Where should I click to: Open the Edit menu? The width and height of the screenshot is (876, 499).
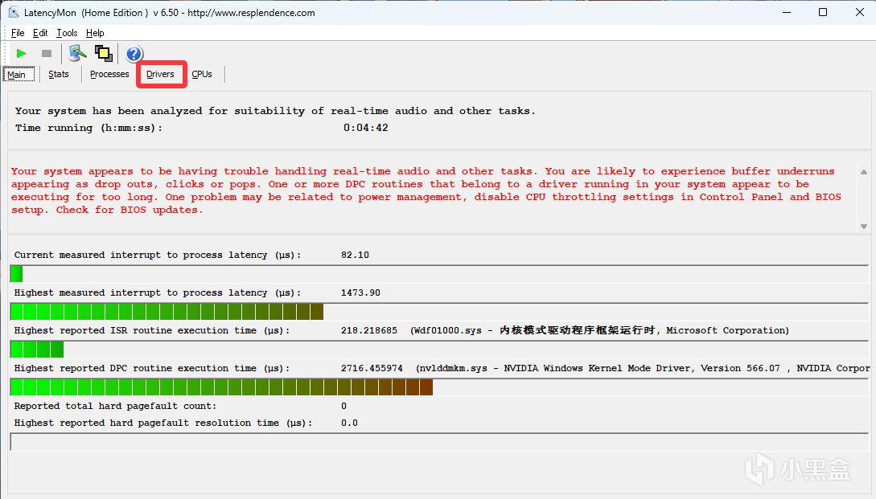40,33
